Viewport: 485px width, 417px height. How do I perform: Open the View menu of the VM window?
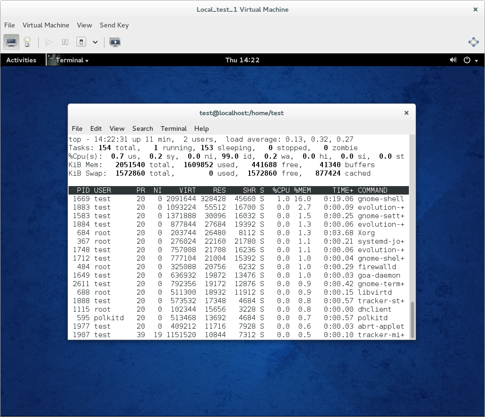tap(85, 25)
